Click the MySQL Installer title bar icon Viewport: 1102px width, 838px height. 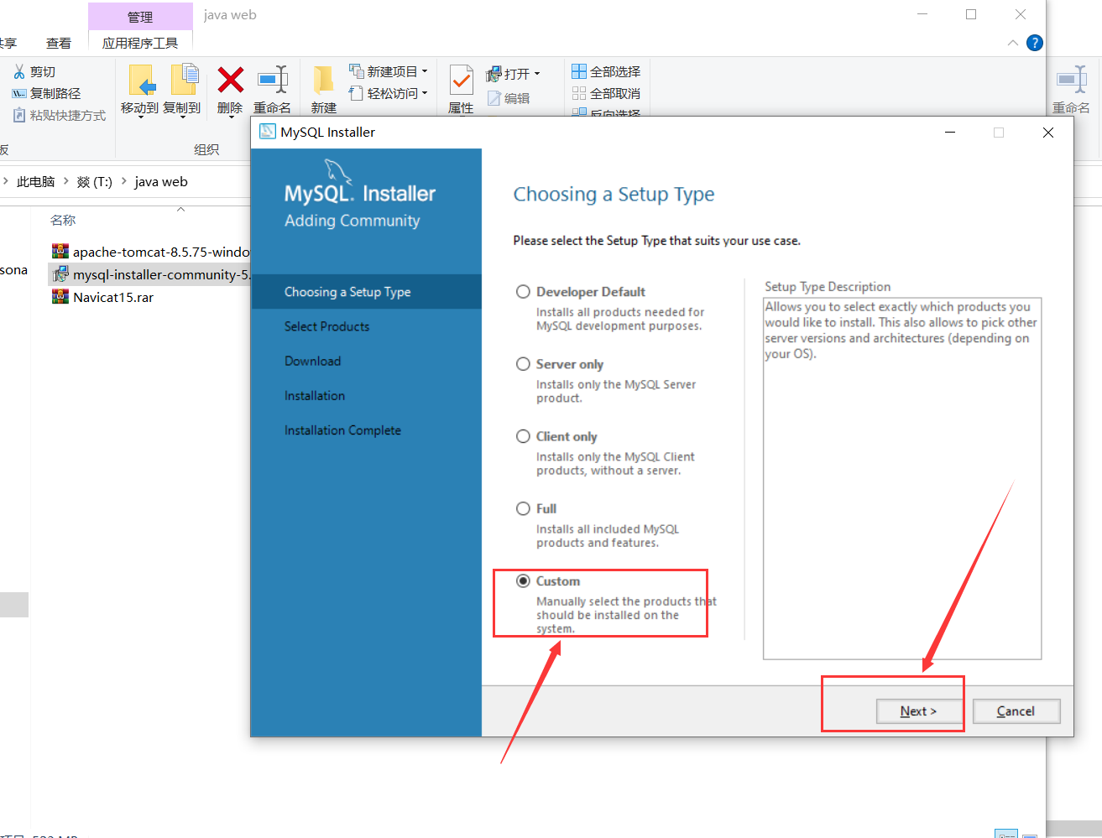pyautogui.click(x=268, y=132)
